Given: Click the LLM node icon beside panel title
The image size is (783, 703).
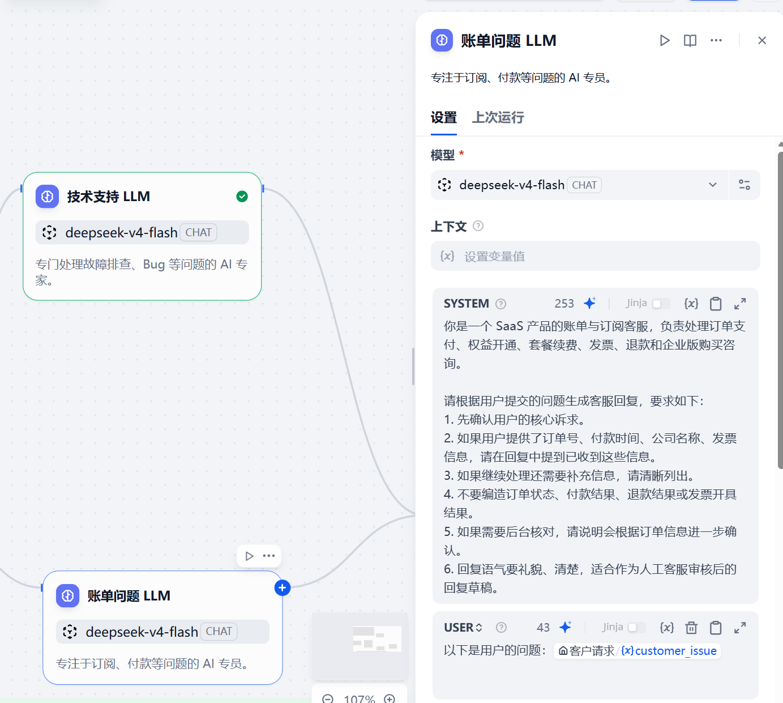Looking at the screenshot, I should click(x=442, y=40).
